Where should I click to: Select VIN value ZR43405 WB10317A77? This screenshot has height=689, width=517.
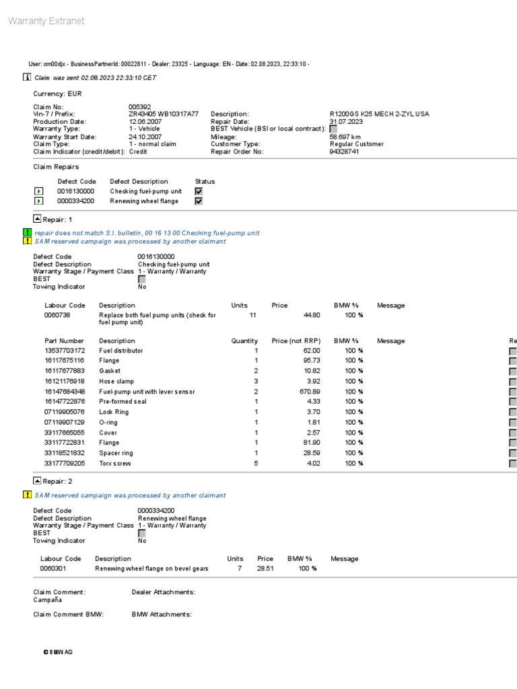(164, 114)
